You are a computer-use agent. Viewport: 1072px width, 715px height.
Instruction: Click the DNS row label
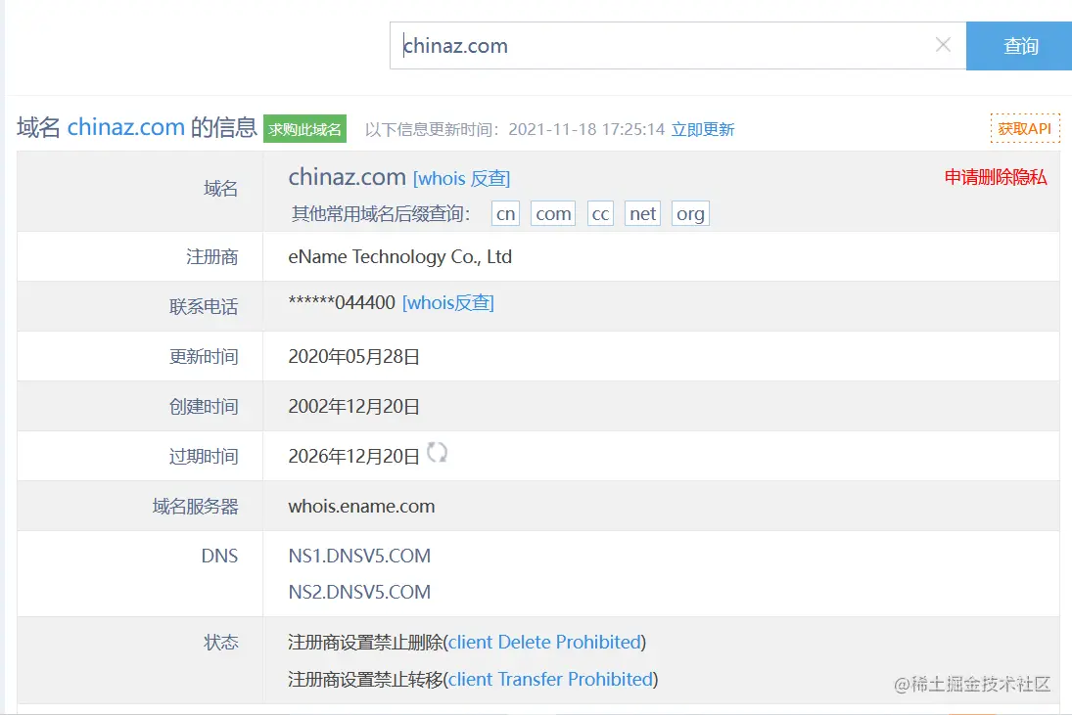point(219,556)
